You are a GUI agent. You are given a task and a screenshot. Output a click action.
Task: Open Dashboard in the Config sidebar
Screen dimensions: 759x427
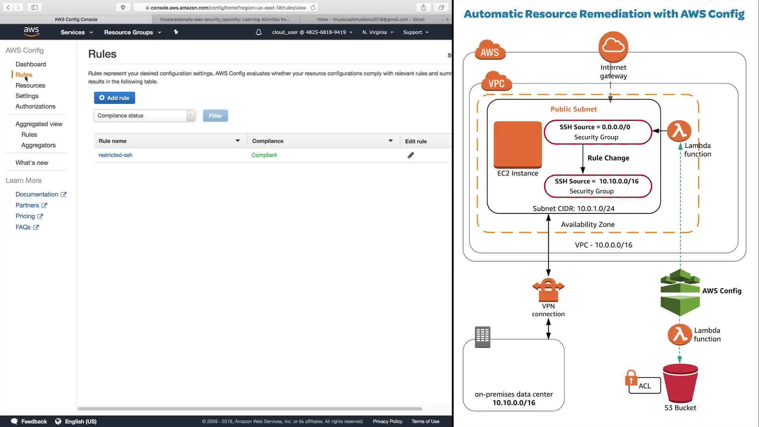tap(31, 64)
